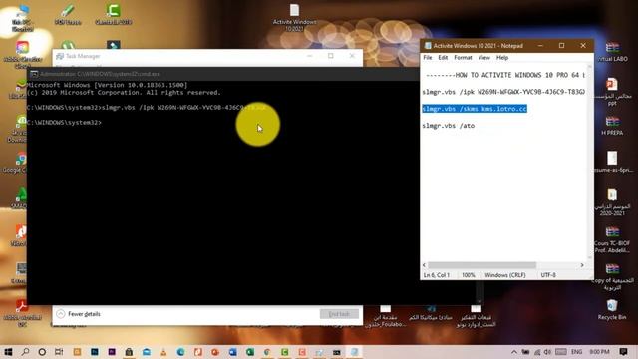This screenshot has height=359, width=638.
Task: Open Task View on the taskbar
Action: [x=59, y=352]
